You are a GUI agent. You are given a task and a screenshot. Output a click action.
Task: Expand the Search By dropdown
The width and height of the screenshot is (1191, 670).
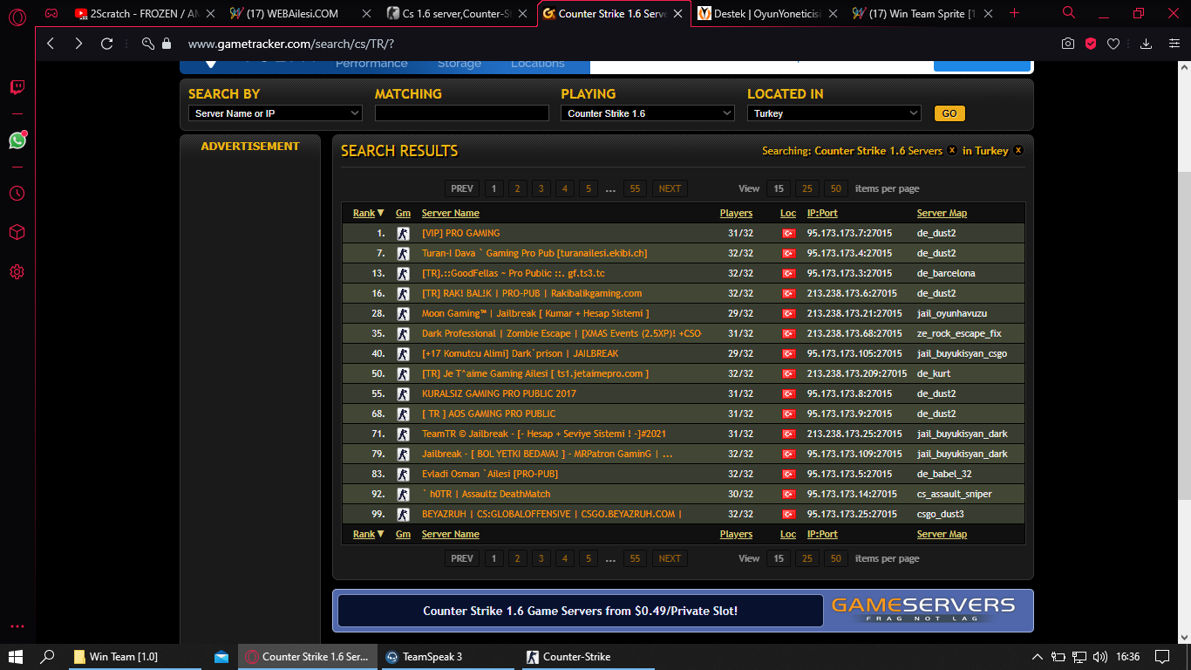tap(276, 113)
